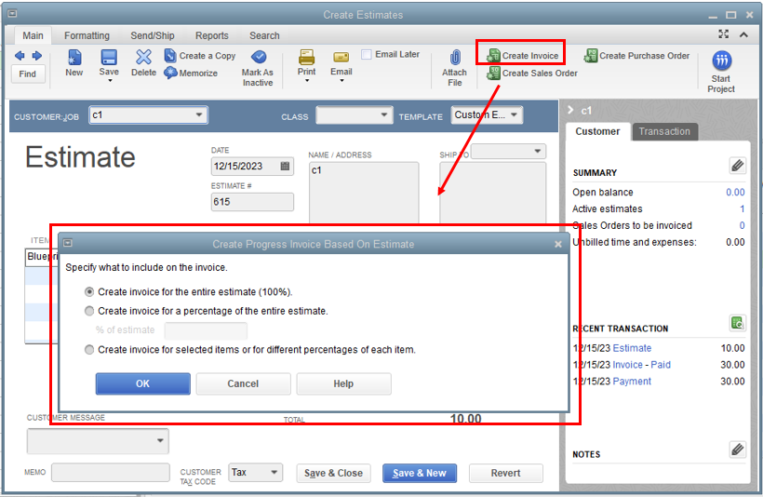Expand the Print dropdown arrow
The image size is (763, 497).
[307, 81]
